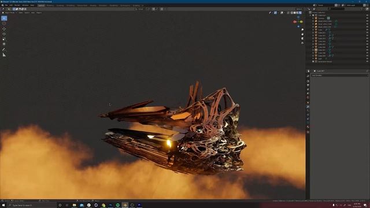Open the Material properties tab
This screenshot has width=370, height=208.
[x=308, y=127]
